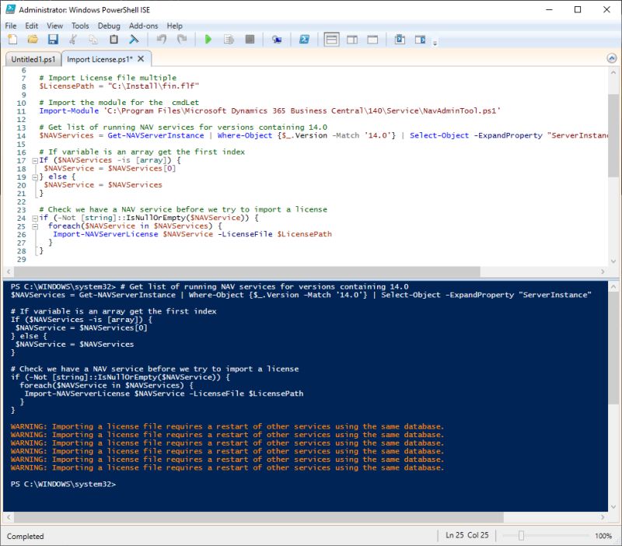The width and height of the screenshot is (622, 546).
Task: Open the Tools menu
Action: [80, 26]
